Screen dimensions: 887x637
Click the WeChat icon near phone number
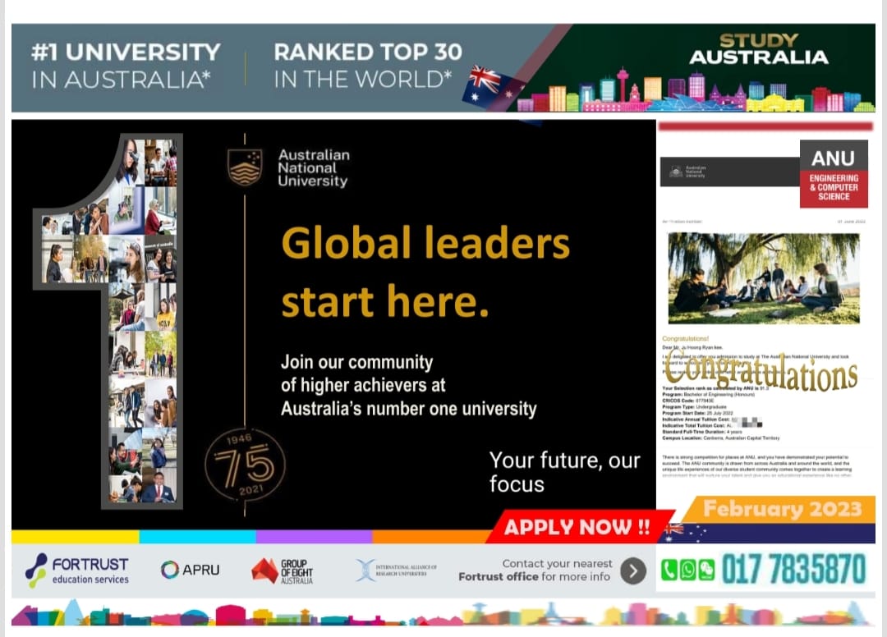pos(706,570)
